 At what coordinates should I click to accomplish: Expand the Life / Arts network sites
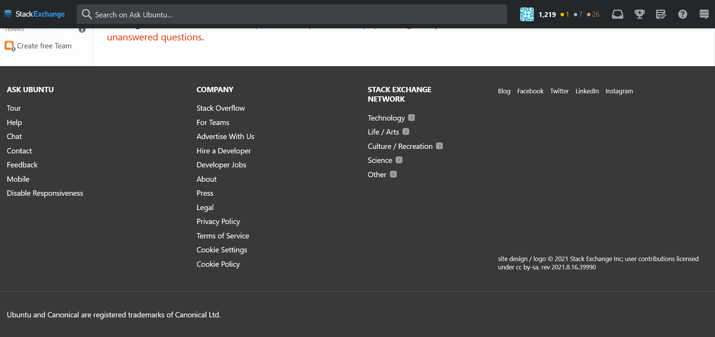pyautogui.click(x=406, y=131)
